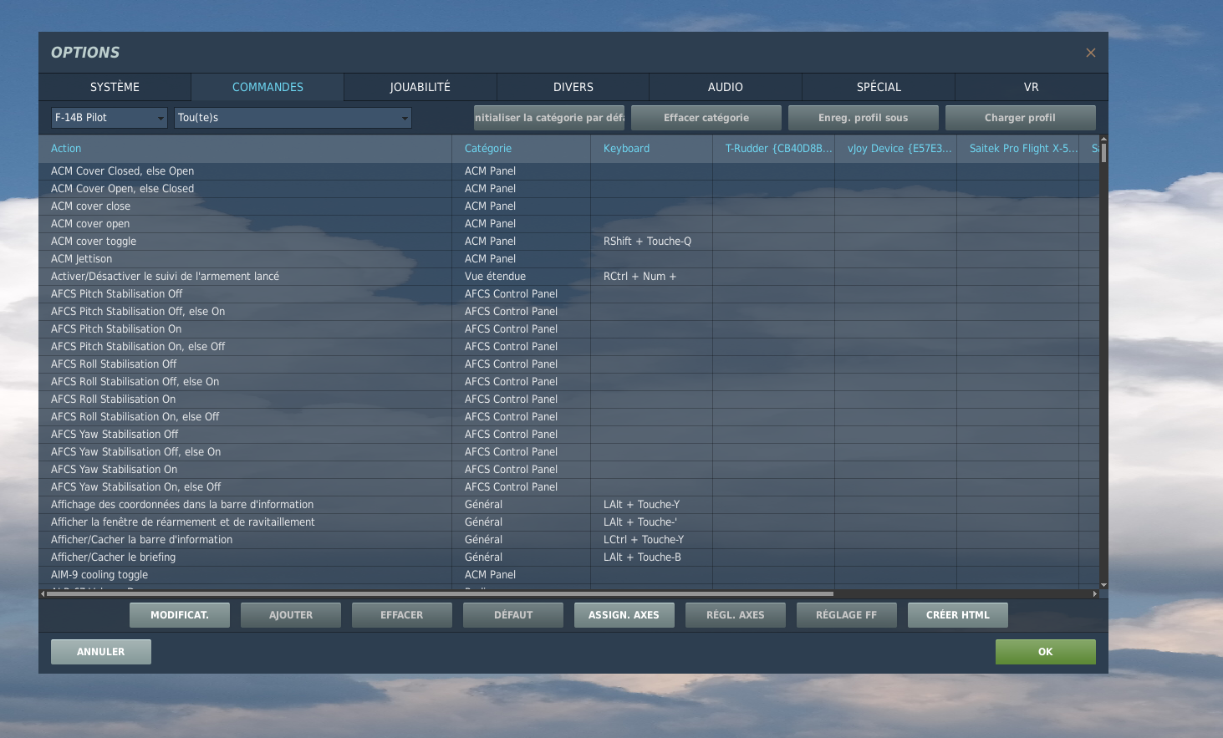Click the CRÉER HTML button

point(957,615)
